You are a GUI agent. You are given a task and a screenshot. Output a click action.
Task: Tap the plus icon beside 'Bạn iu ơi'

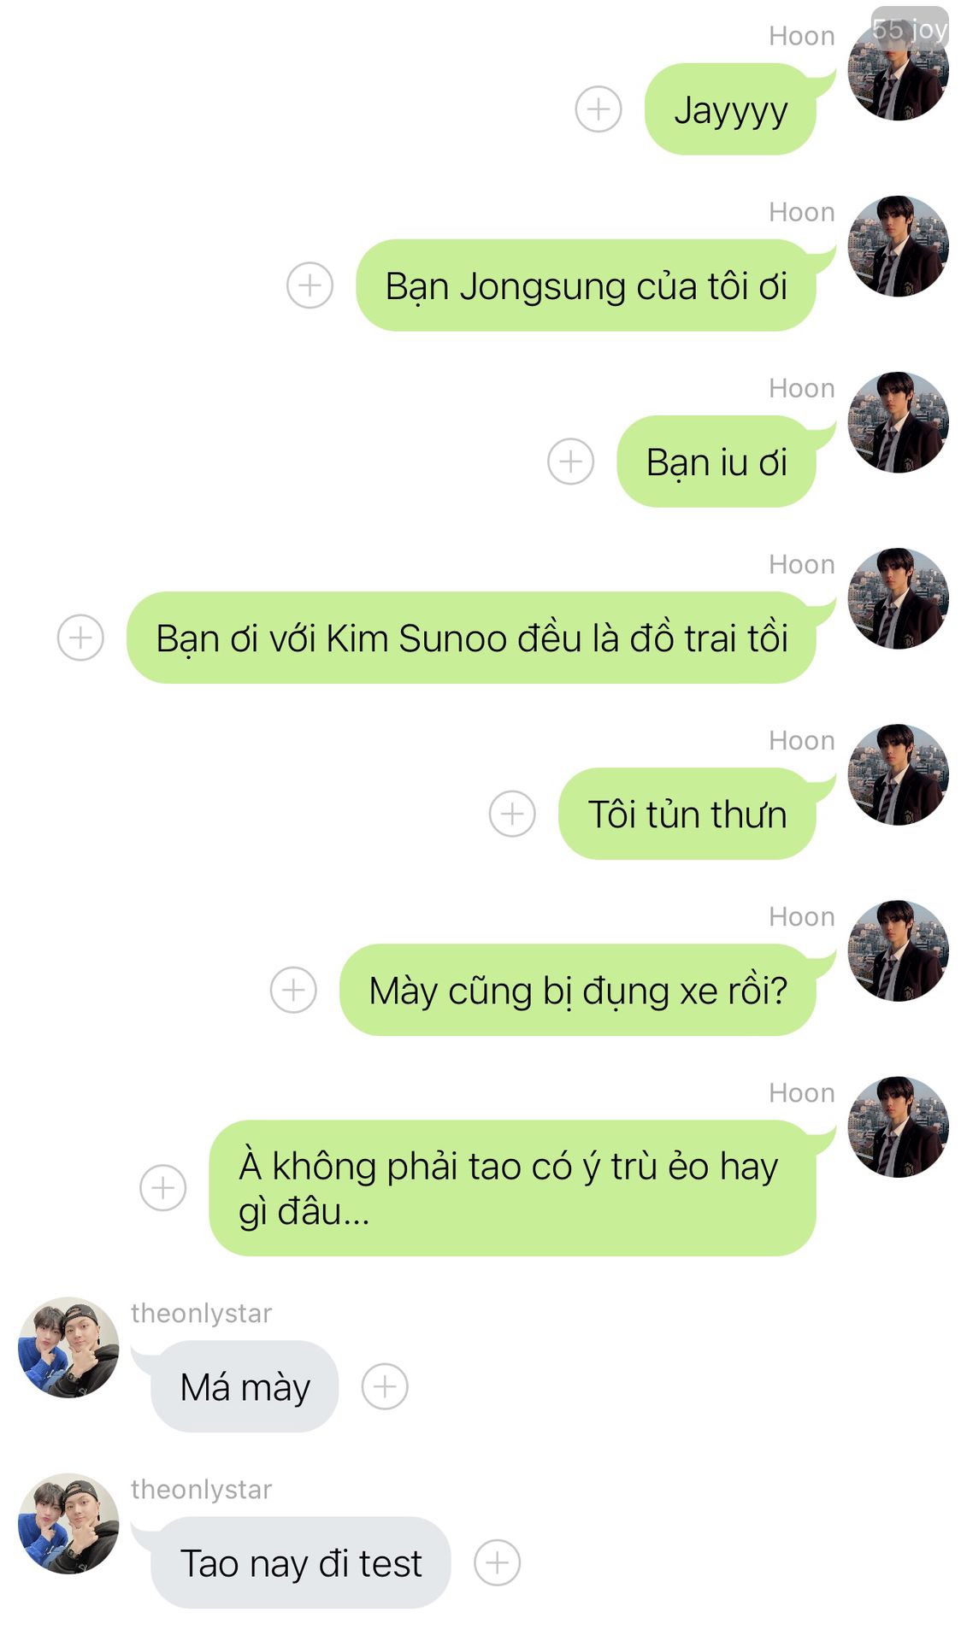(570, 462)
